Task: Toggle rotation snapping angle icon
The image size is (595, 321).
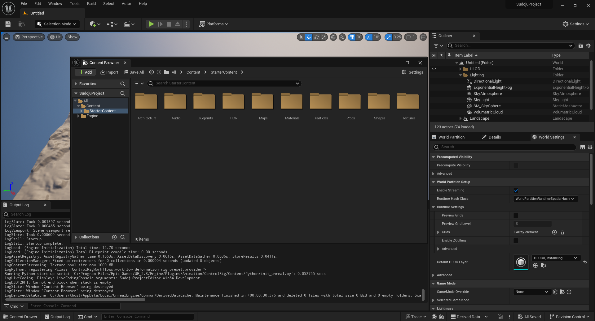Action: click(369, 37)
